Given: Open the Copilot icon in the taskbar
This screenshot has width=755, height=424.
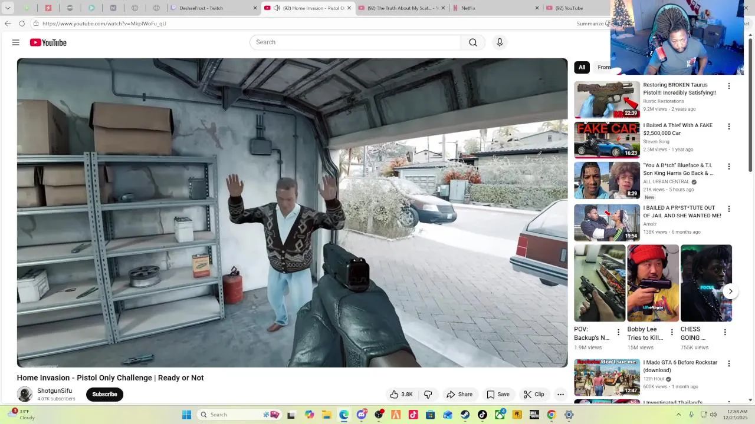Looking at the screenshot, I should click(x=310, y=415).
